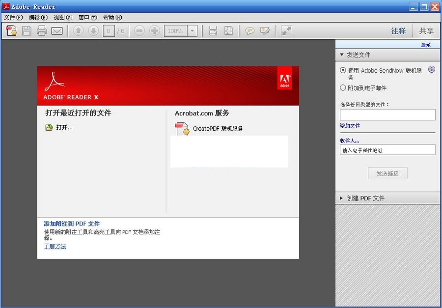442x308 pixels.
Task: Click the 登录 link
Action: (426, 45)
